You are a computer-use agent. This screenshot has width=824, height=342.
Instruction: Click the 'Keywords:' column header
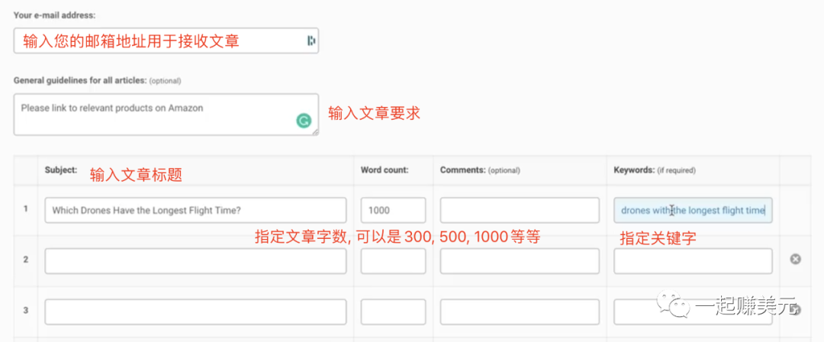coord(635,170)
